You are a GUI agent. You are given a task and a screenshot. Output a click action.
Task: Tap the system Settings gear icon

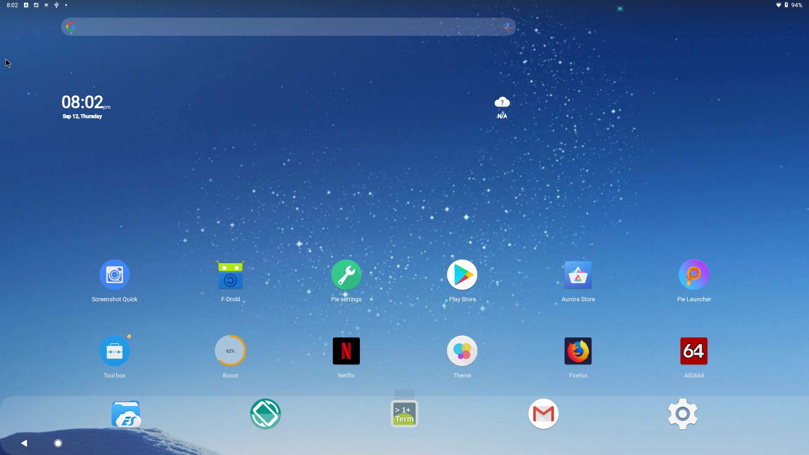(x=682, y=414)
